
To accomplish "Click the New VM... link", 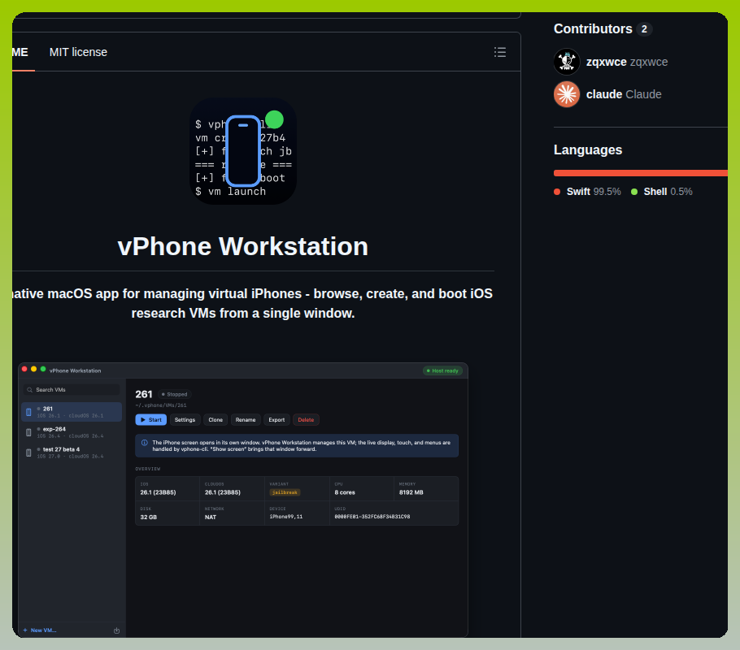I will pos(40,630).
